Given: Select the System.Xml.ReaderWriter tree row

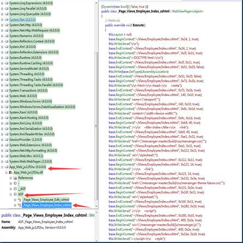Looking at the screenshot, I should click(32, 134).
